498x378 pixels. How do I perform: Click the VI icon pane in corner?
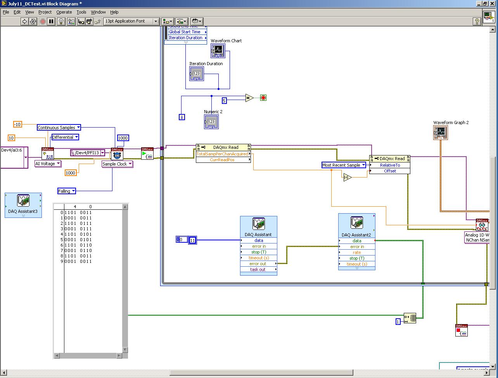click(x=489, y=17)
